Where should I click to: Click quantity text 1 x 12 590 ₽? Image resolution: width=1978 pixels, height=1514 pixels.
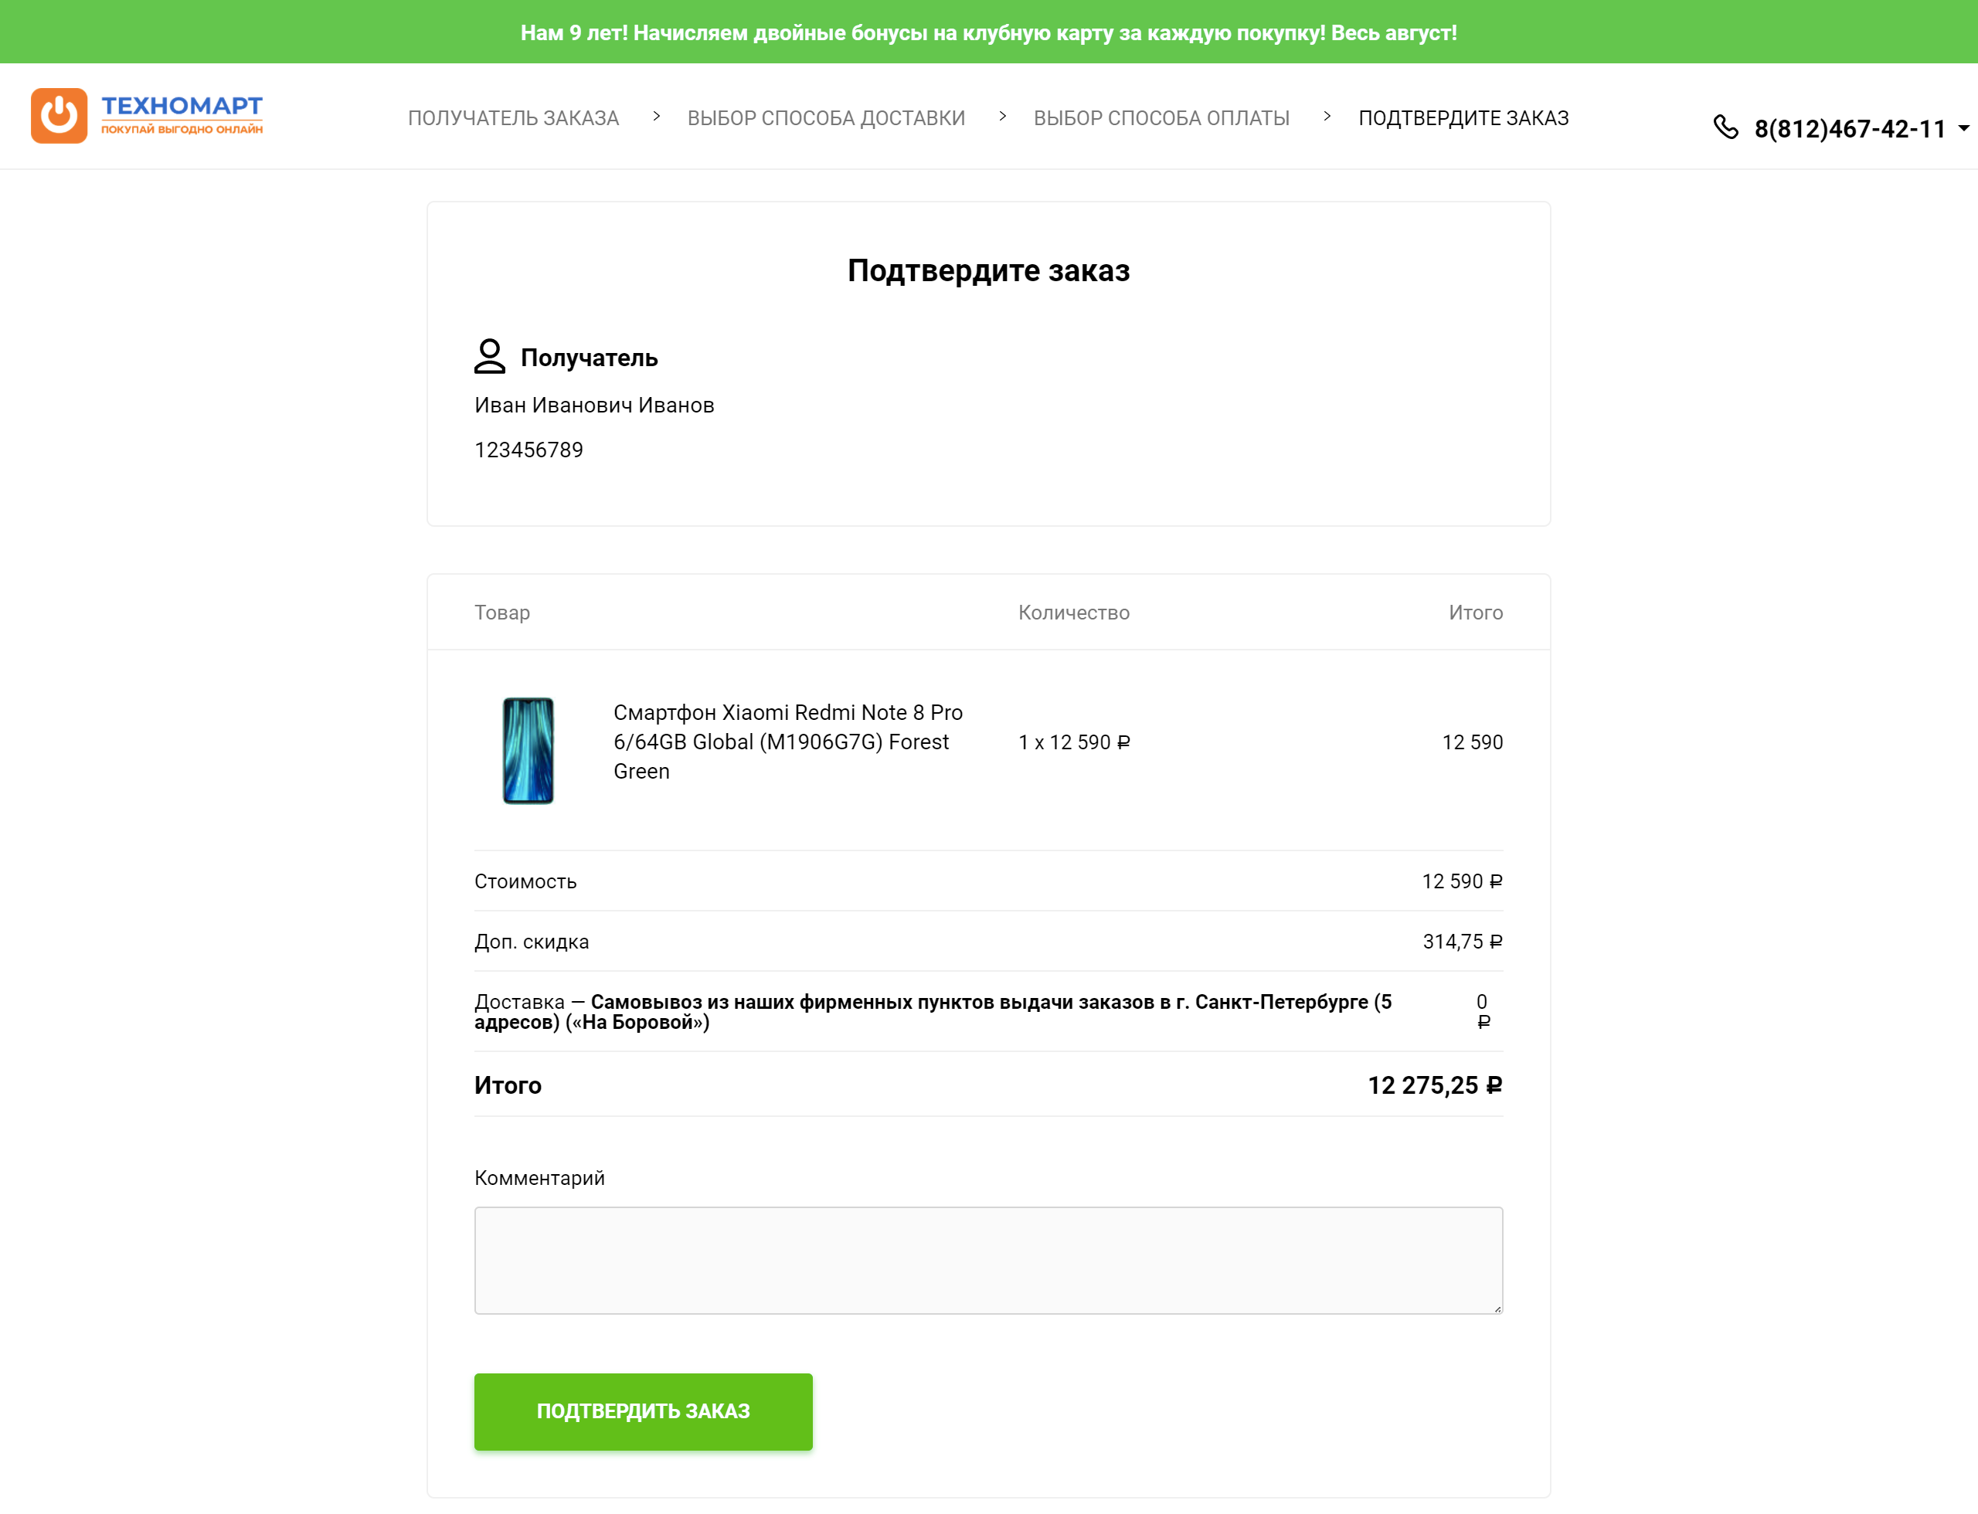click(x=1074, y=742)
